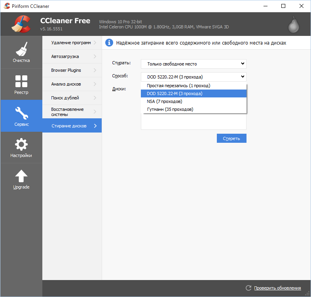Image resolution: width=311 pixels, height=297 pixels.
Task: Open Восстановление системы page
Action: click(x=72, y=112)
